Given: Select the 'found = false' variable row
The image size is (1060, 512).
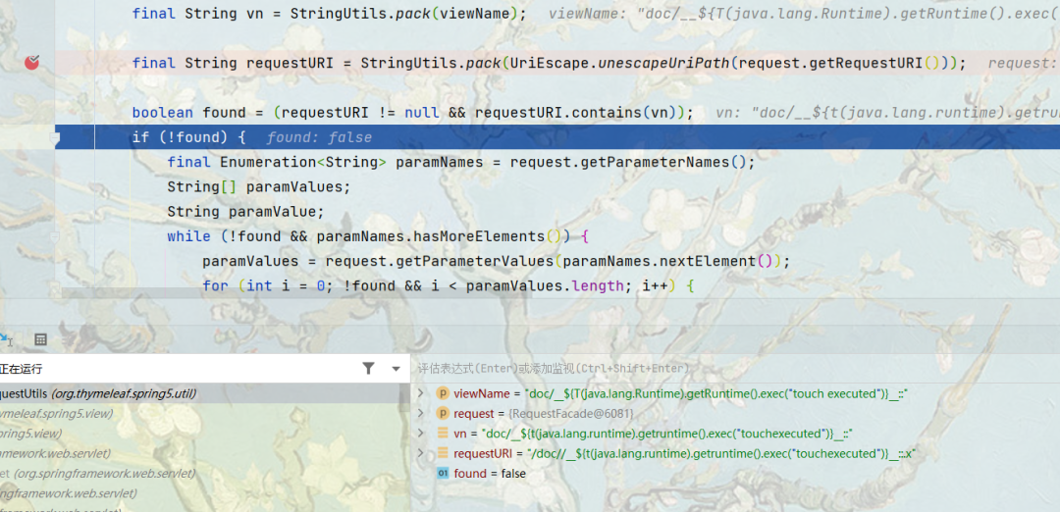Looking at the screenshot, I should tap(735, 474).
